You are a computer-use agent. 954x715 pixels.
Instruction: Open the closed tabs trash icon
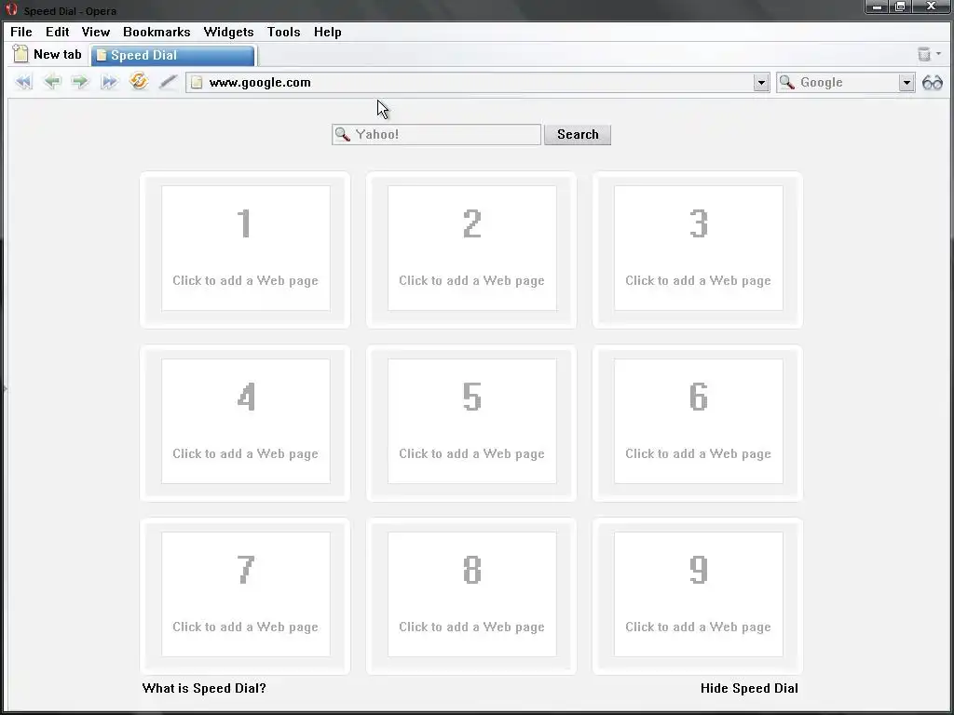tap(924, 54)
